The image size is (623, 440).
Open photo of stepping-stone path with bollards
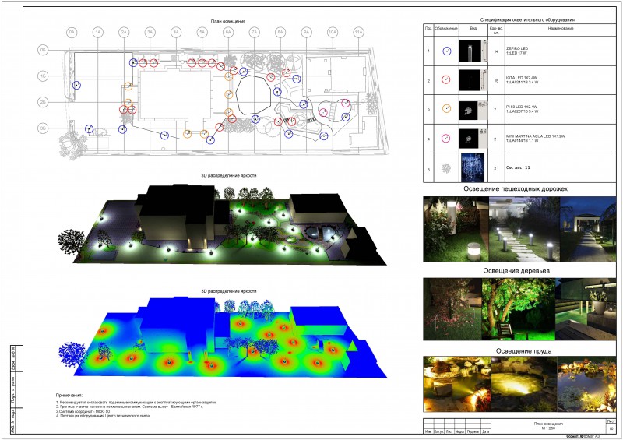coord(524,229)
